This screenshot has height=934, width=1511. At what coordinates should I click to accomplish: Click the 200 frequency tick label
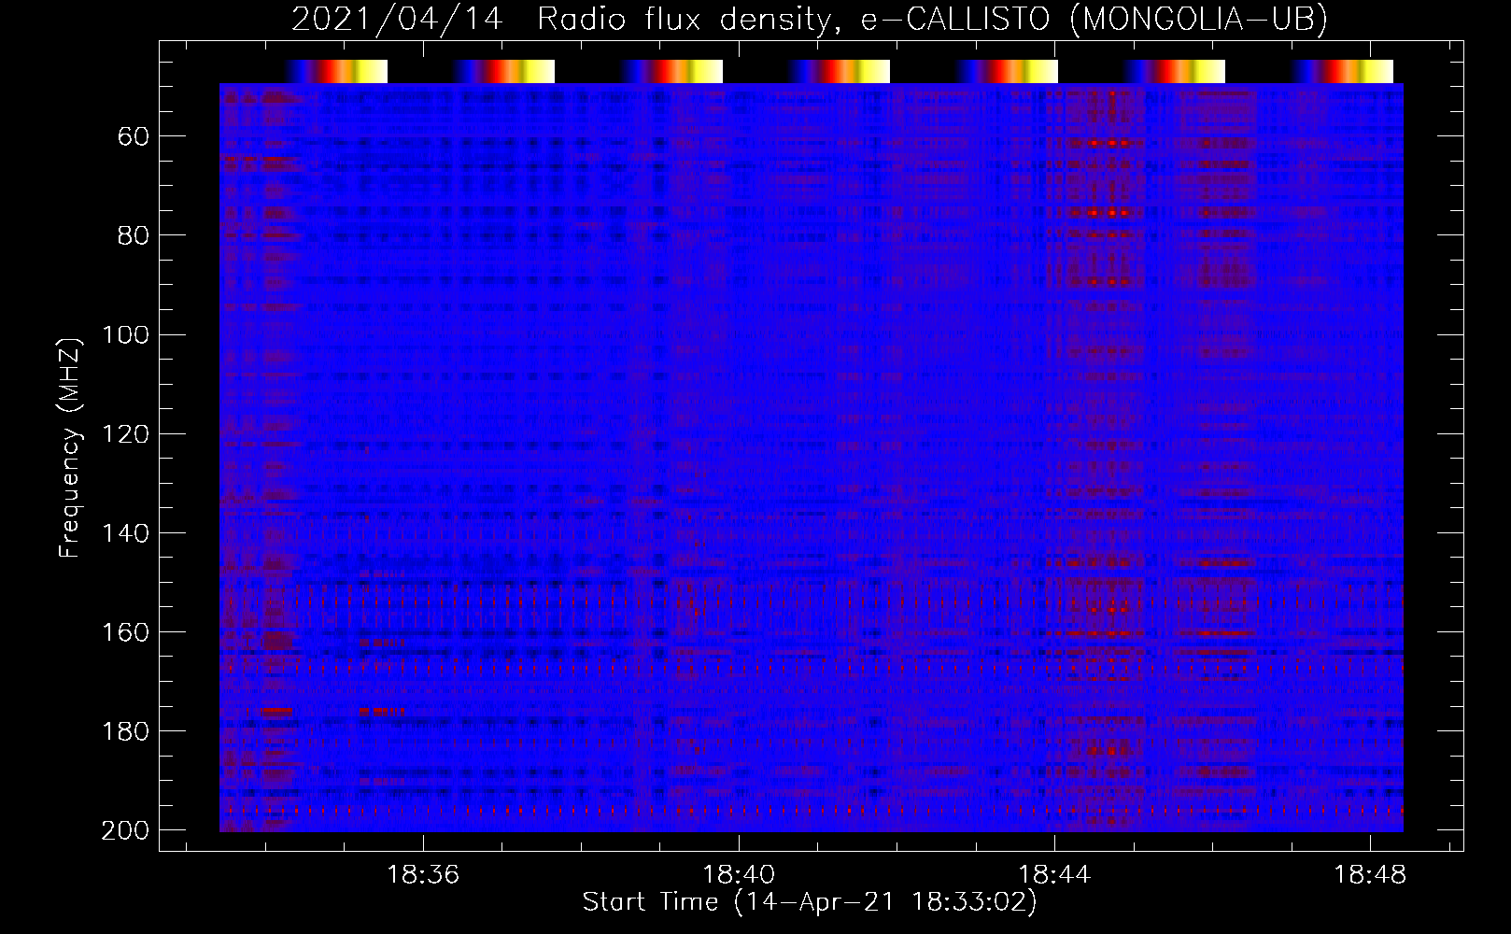point(125,830)
